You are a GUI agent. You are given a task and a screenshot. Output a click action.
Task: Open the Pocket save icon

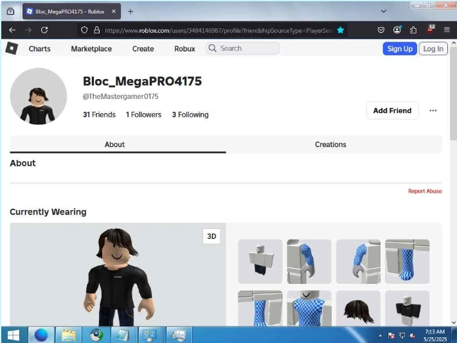click(381, 30)
